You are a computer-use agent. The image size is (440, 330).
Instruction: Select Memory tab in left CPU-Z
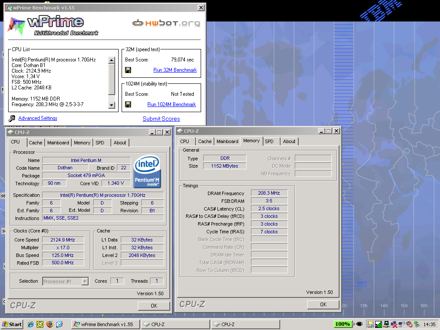(x=82, y=143)
